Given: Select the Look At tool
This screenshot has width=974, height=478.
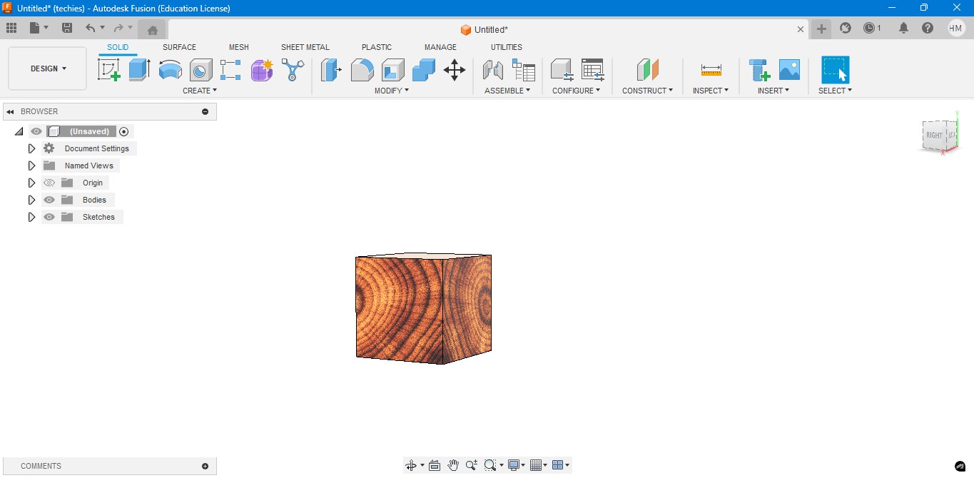Looking at the screenshot, I should 435,465.
